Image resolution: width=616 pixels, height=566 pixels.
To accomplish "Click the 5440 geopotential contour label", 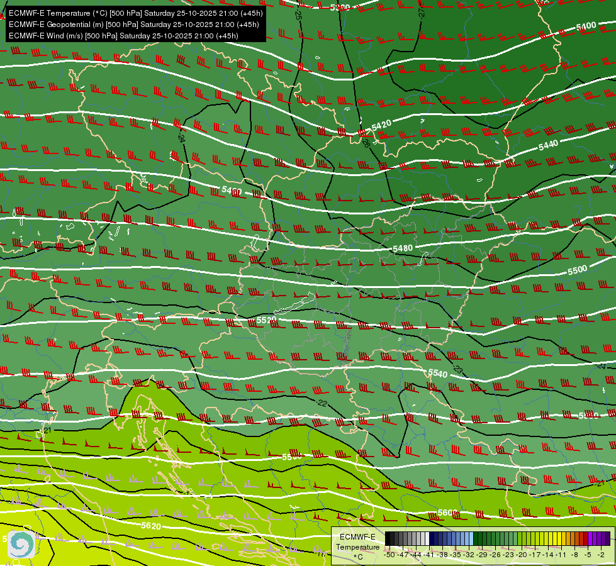I will coord(548,145).
